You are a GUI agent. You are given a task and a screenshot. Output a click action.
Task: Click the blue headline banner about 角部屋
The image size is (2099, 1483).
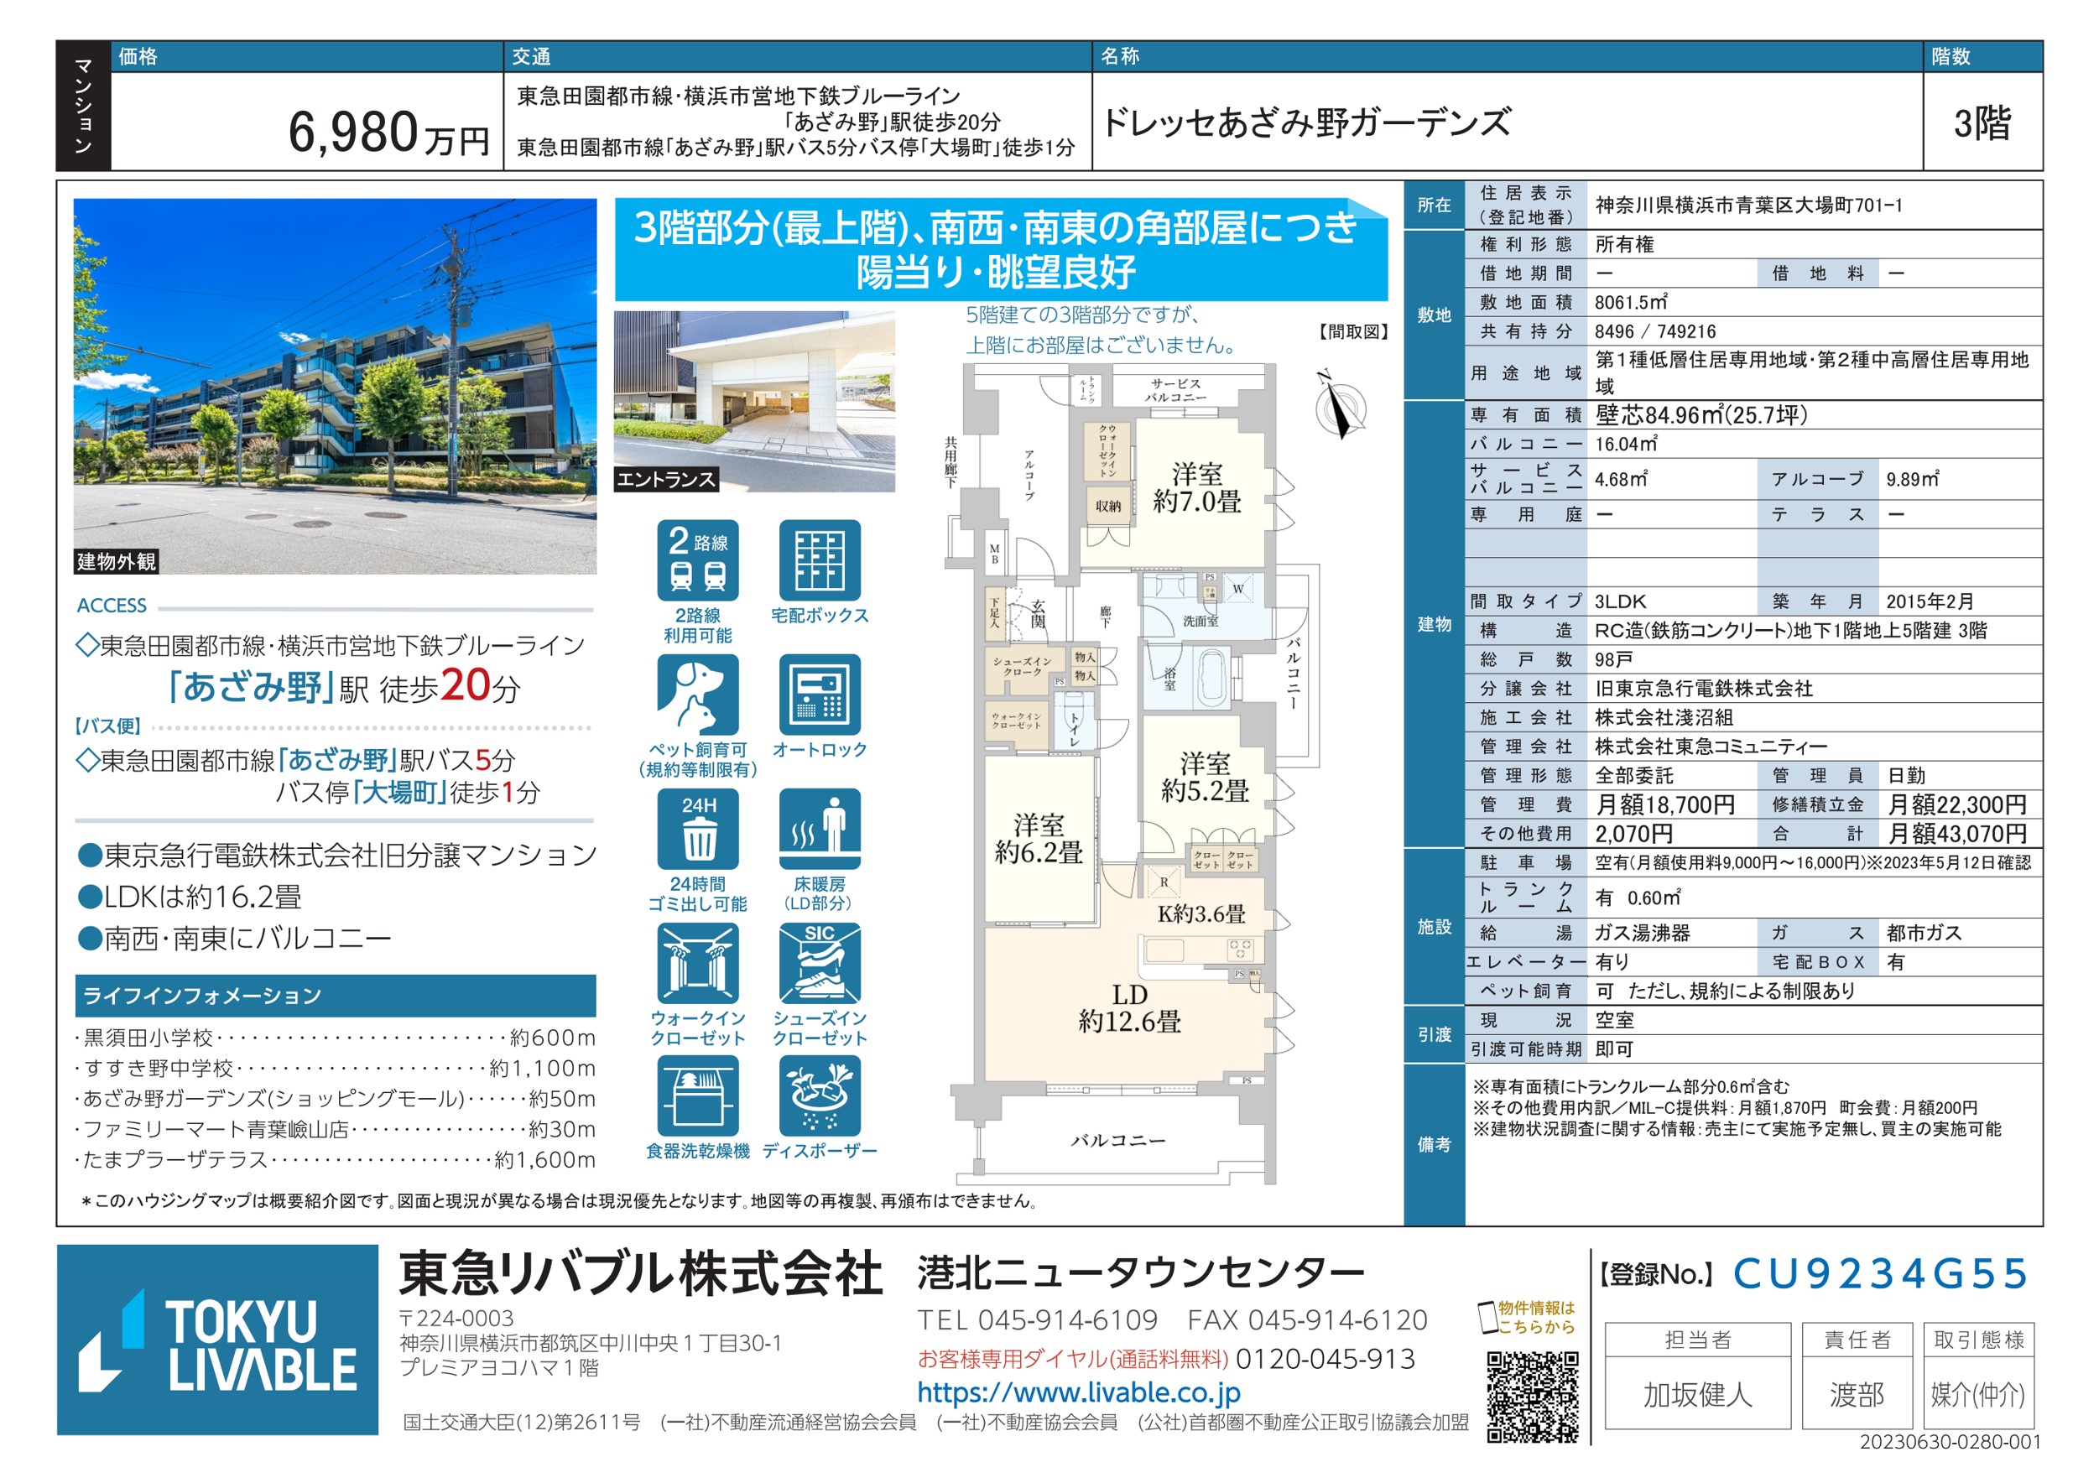1000,248
